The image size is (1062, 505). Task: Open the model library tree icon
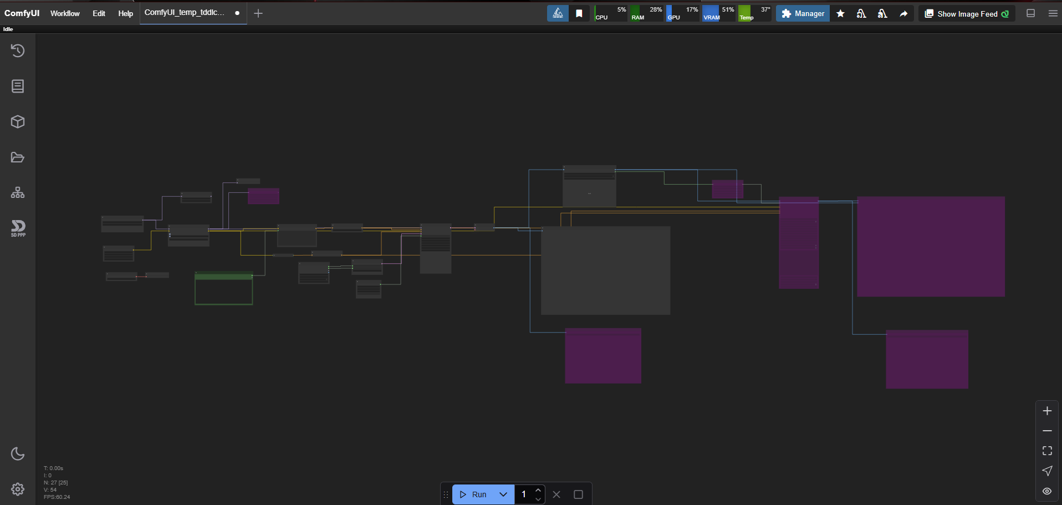[18, 193]
